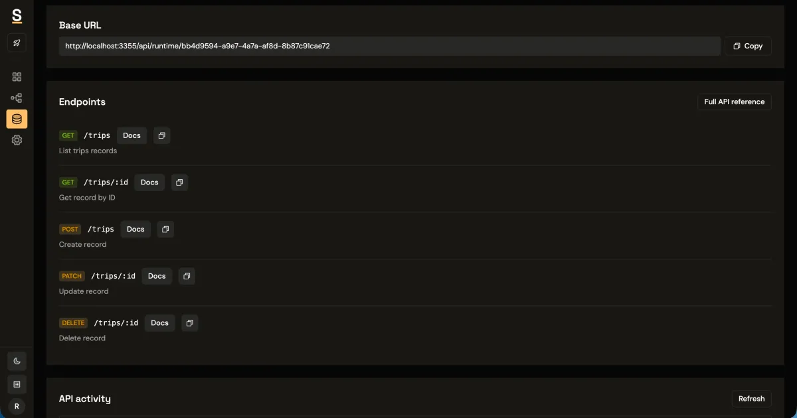Open the dashboard grid icon
This screenshot has height=418, width=797.
17,76
